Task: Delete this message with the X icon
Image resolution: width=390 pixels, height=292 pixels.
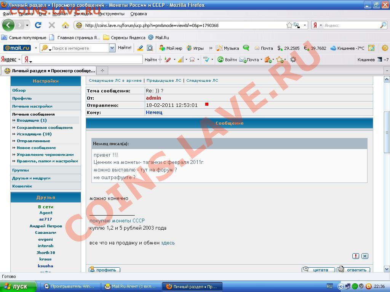Action: click(x=364, y=256)
